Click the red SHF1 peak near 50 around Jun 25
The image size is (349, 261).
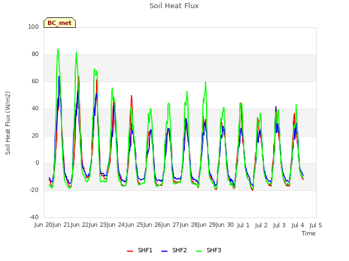click(131, 96)
